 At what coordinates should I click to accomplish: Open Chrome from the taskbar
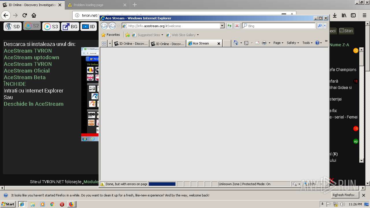[x=52, y=204]
